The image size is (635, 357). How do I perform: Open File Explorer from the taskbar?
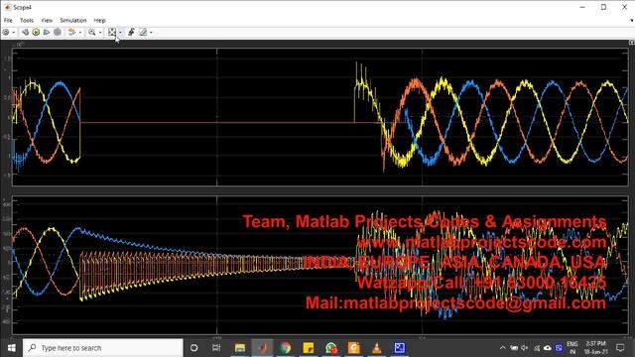coord(240,348)
